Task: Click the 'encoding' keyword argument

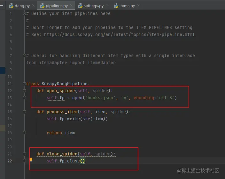Action: click(x=144, y=98)
